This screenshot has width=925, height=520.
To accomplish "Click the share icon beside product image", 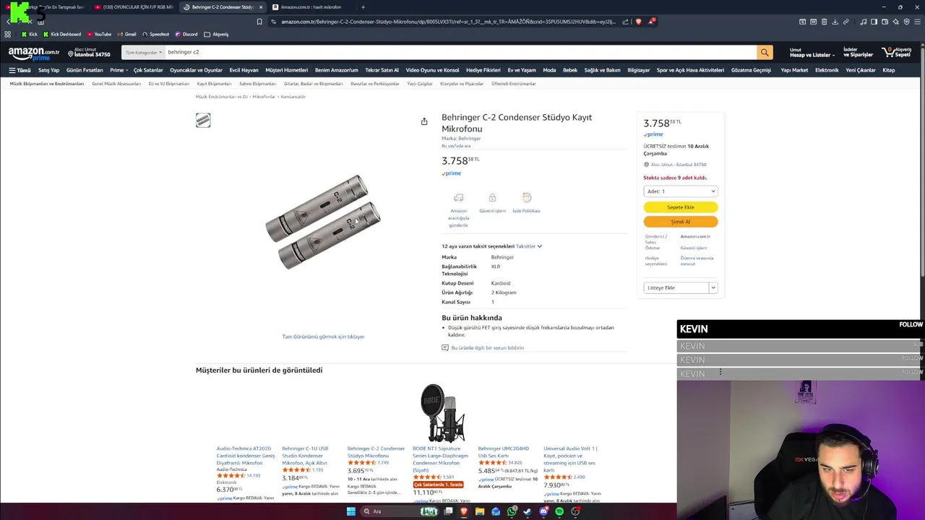I will click(424, 121).
